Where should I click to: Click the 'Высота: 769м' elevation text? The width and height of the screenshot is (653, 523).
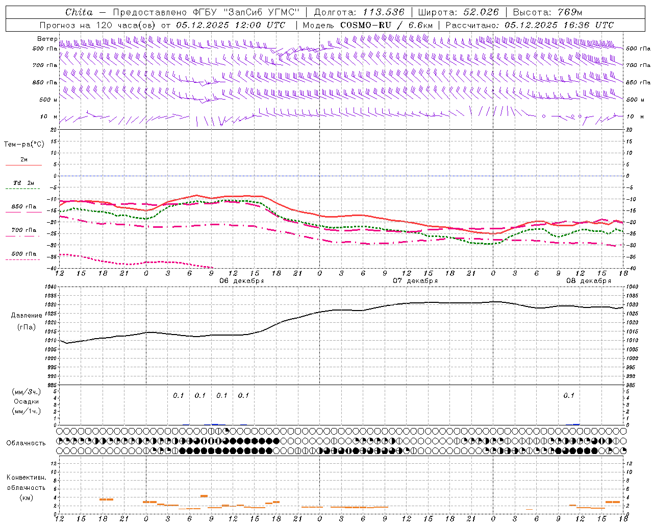pyautogui.click(x=548, y=12)
